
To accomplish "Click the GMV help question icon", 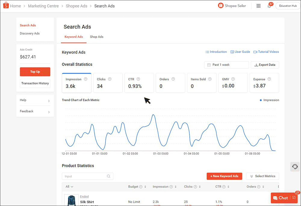I will click(233, 79).
